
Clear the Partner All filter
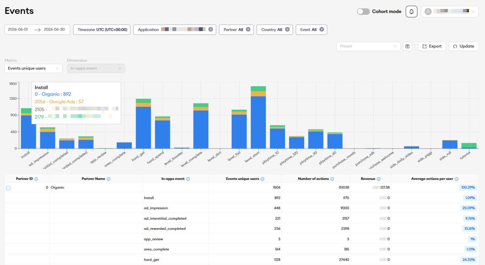tap(248, 29)
